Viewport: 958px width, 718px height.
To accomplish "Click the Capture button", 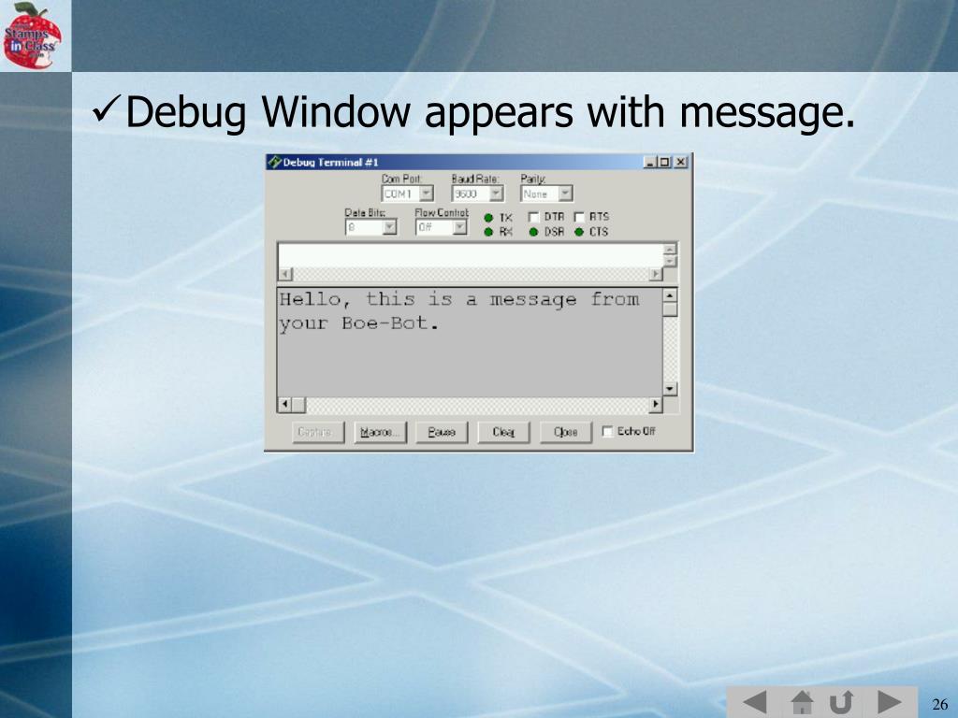I will (x=318, y=432).
